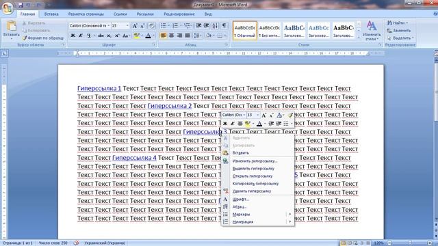Decrease font size with ribbon shrink-font icon
This screenshot has width=438, height=246.
pyautogui.click(x=142, y=26)
